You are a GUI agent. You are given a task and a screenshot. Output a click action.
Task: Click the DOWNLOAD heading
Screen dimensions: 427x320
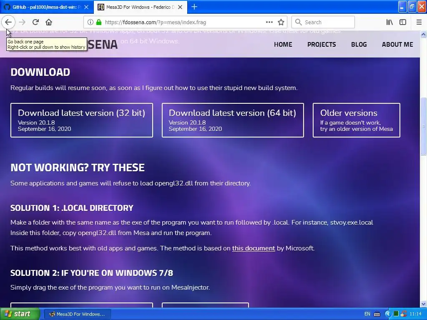click(x=40, y=72)
